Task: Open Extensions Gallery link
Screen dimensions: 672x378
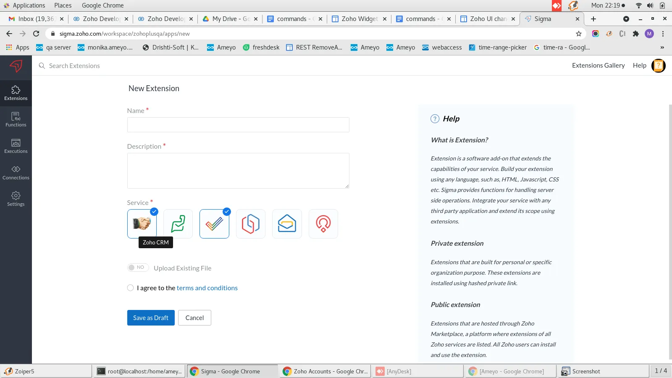Action: click(598, 66)
